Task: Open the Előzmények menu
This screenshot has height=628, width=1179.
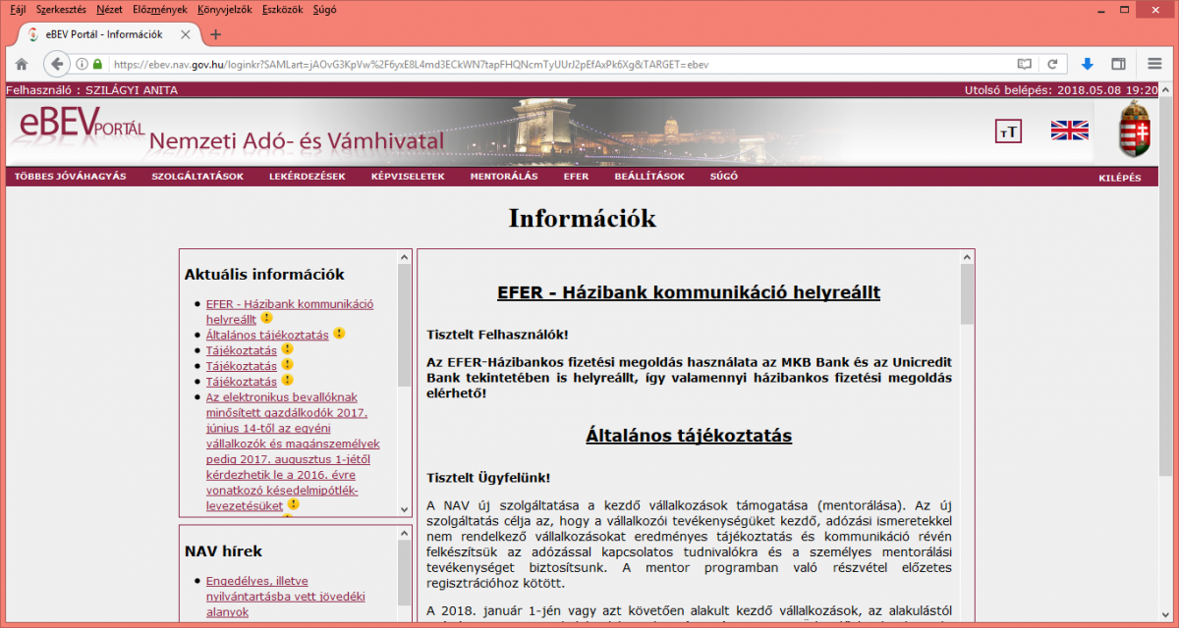Action: [160, 9]
